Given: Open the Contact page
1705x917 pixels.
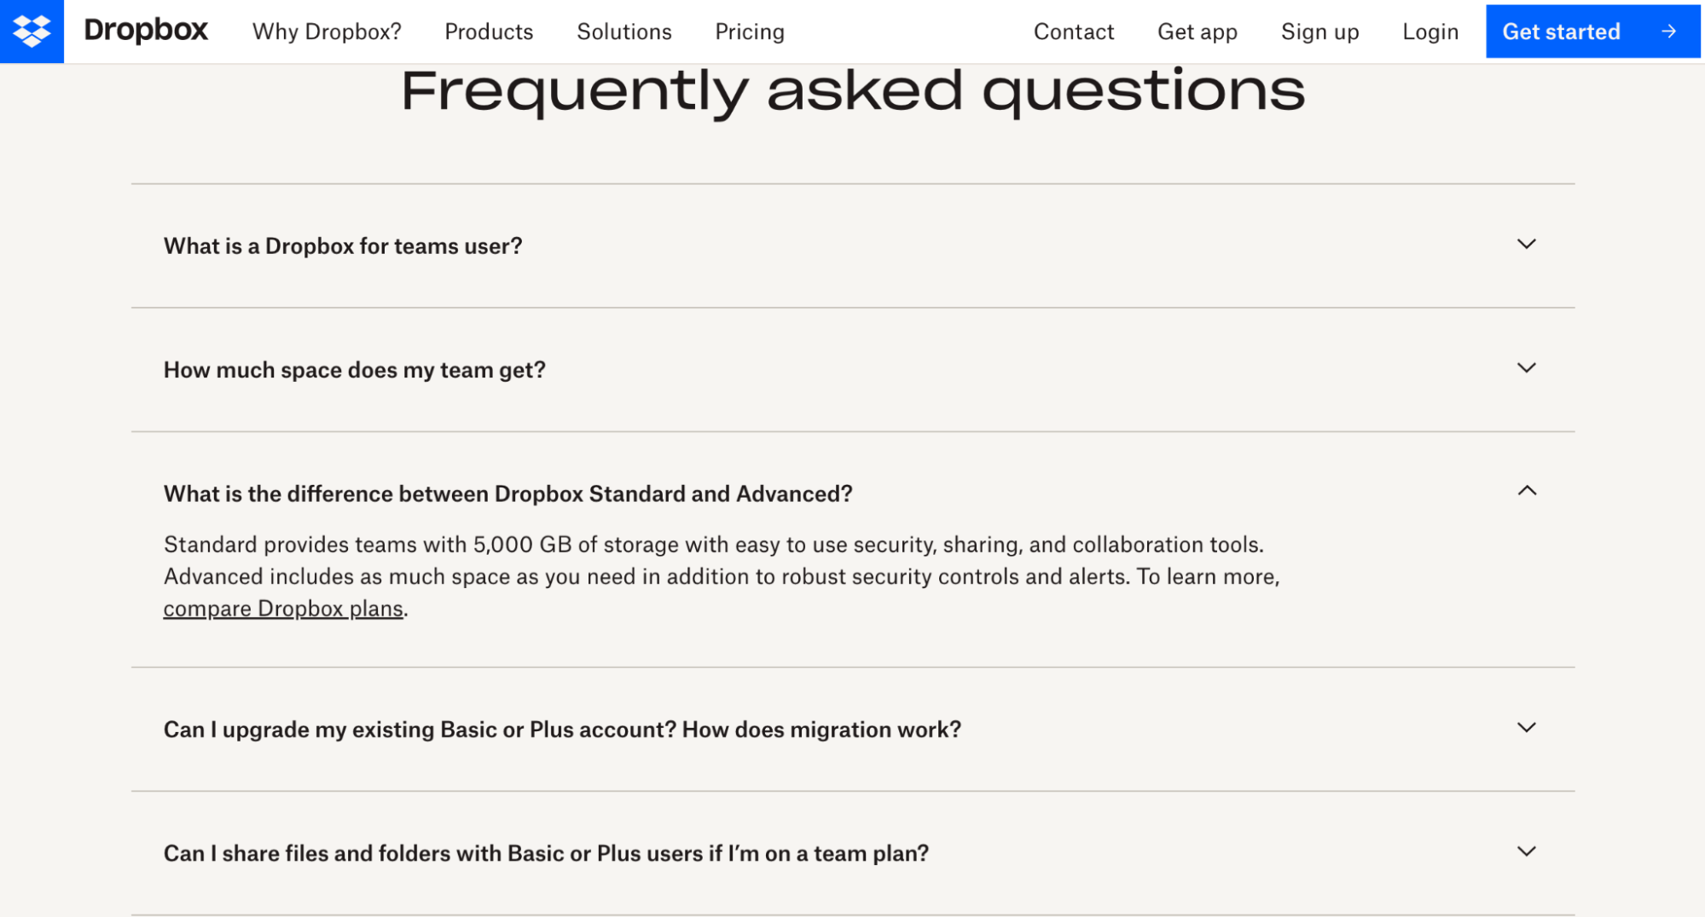Looking at the screenshot, I should 1073,32.
